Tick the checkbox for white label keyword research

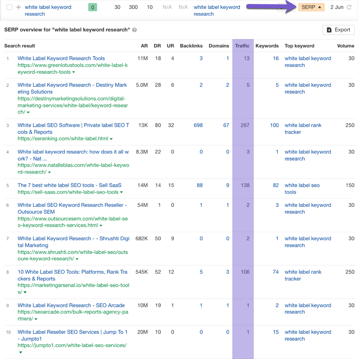tap(10, 7)
